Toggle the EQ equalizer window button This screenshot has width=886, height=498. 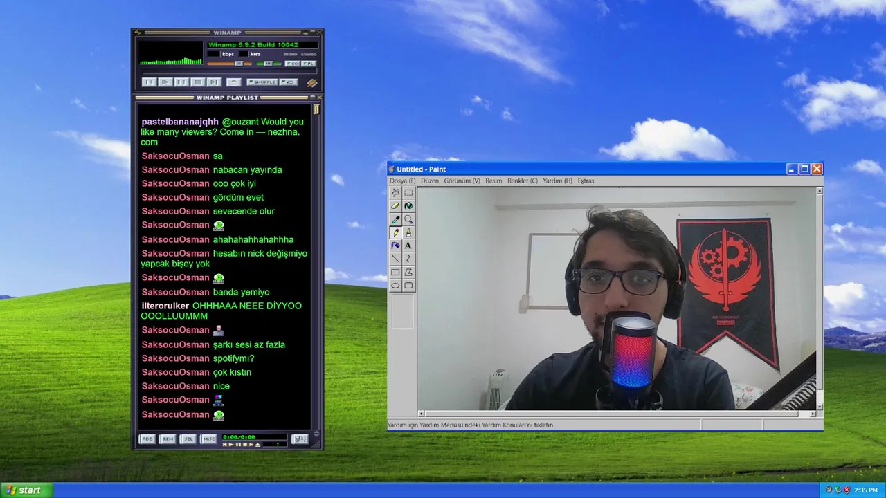[x=292, y=64]
